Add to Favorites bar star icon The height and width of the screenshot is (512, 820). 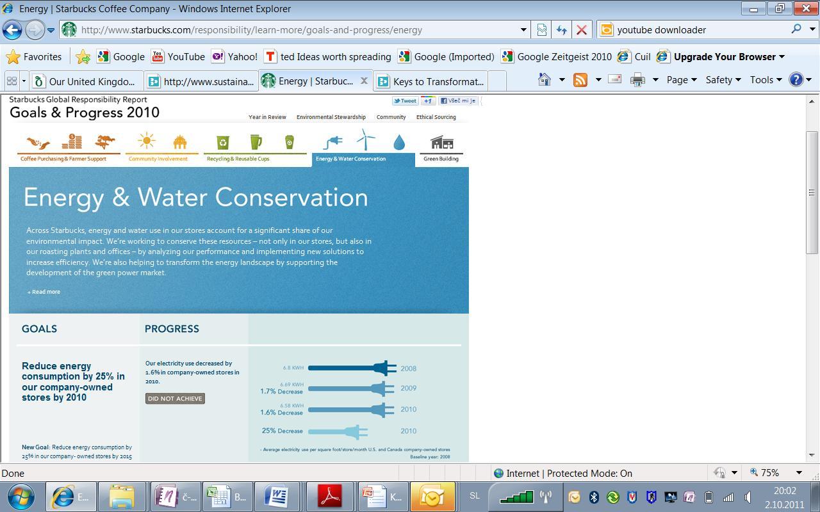pos(83,56)
